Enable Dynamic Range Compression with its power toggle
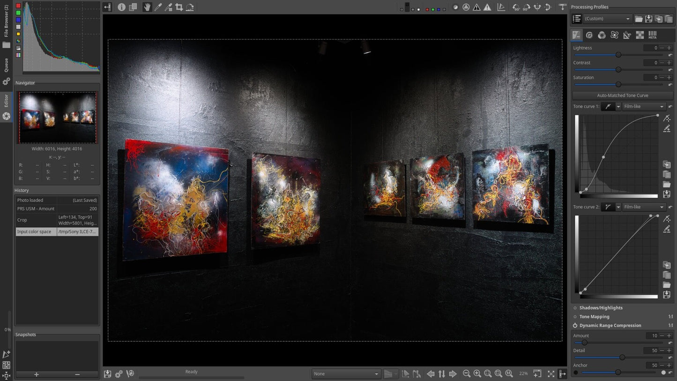 click(575, 325)
